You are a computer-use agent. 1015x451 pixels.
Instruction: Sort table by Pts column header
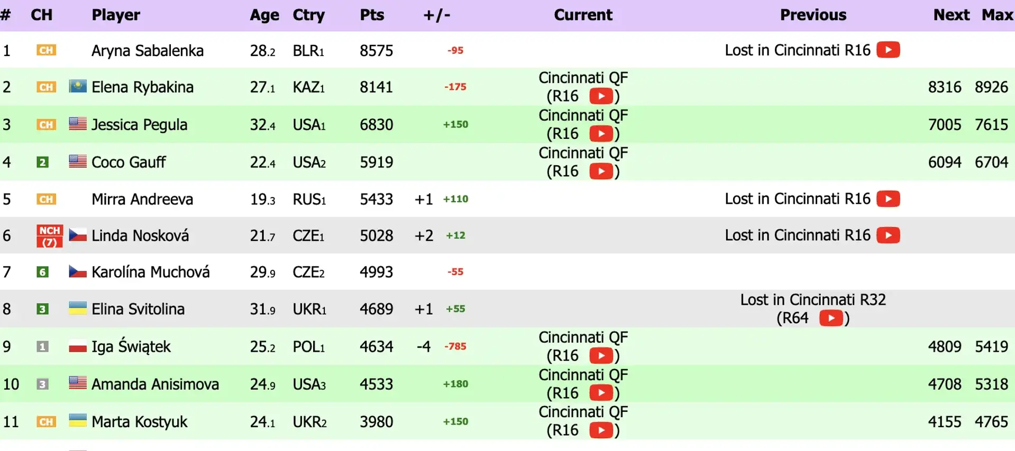tap(372, 15)
